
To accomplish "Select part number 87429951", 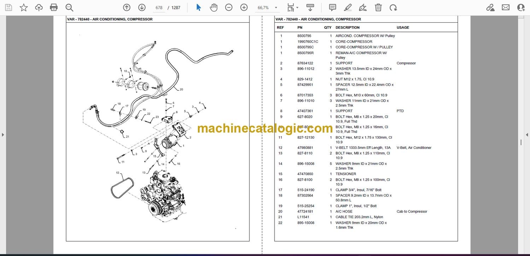I will coord(305,85).
